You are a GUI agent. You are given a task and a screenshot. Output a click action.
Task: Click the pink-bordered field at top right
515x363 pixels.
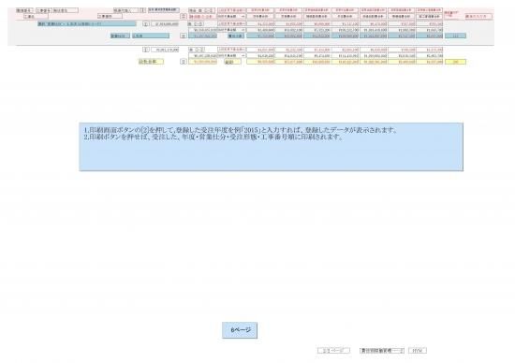pos(478,16)
